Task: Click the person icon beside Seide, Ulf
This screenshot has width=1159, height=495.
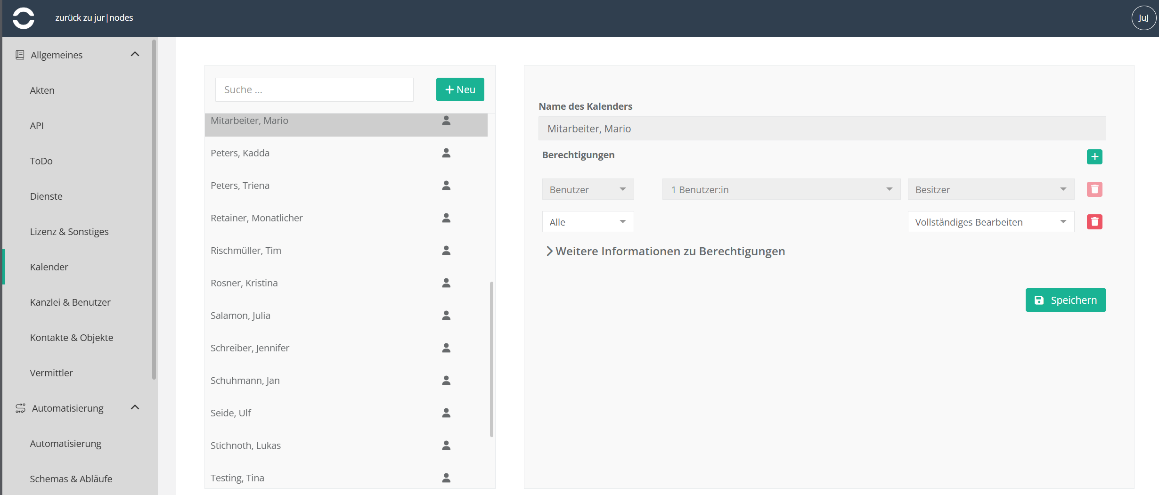Action: coord(446,413)
